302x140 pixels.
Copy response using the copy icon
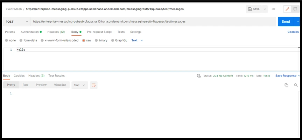tap(286, 85)
